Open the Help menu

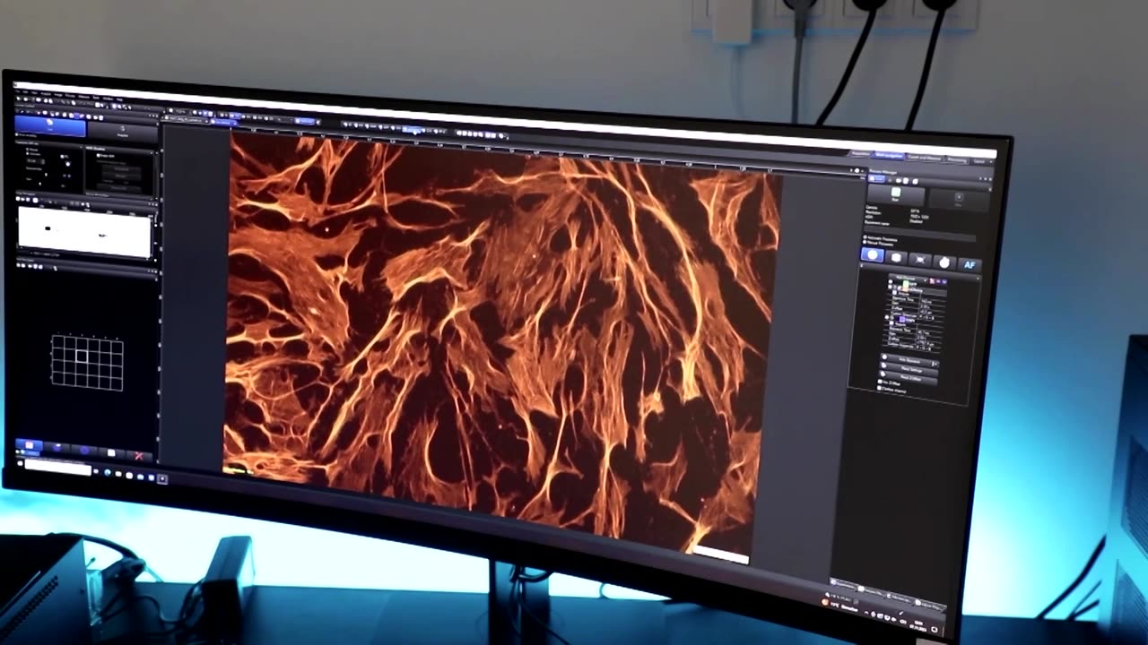119,99
